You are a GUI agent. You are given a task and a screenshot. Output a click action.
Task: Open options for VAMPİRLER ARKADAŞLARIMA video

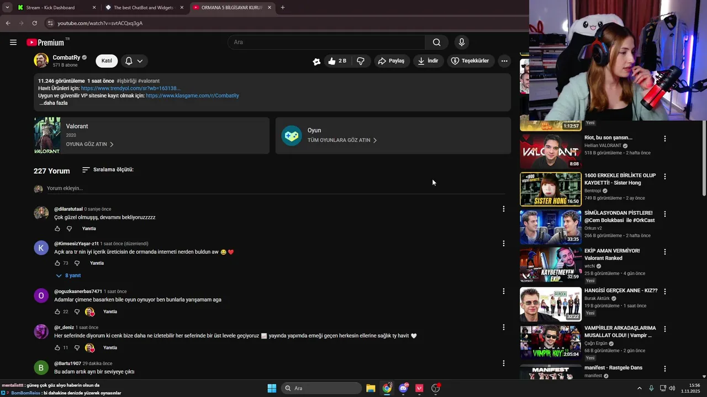pyautogui.click(x=665, y=330)
